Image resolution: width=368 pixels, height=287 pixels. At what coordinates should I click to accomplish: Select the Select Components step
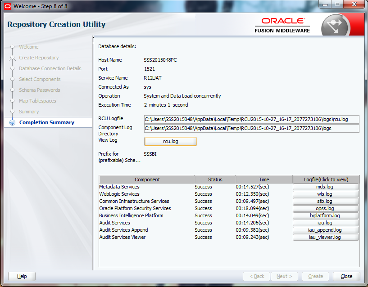click(40, 79)
